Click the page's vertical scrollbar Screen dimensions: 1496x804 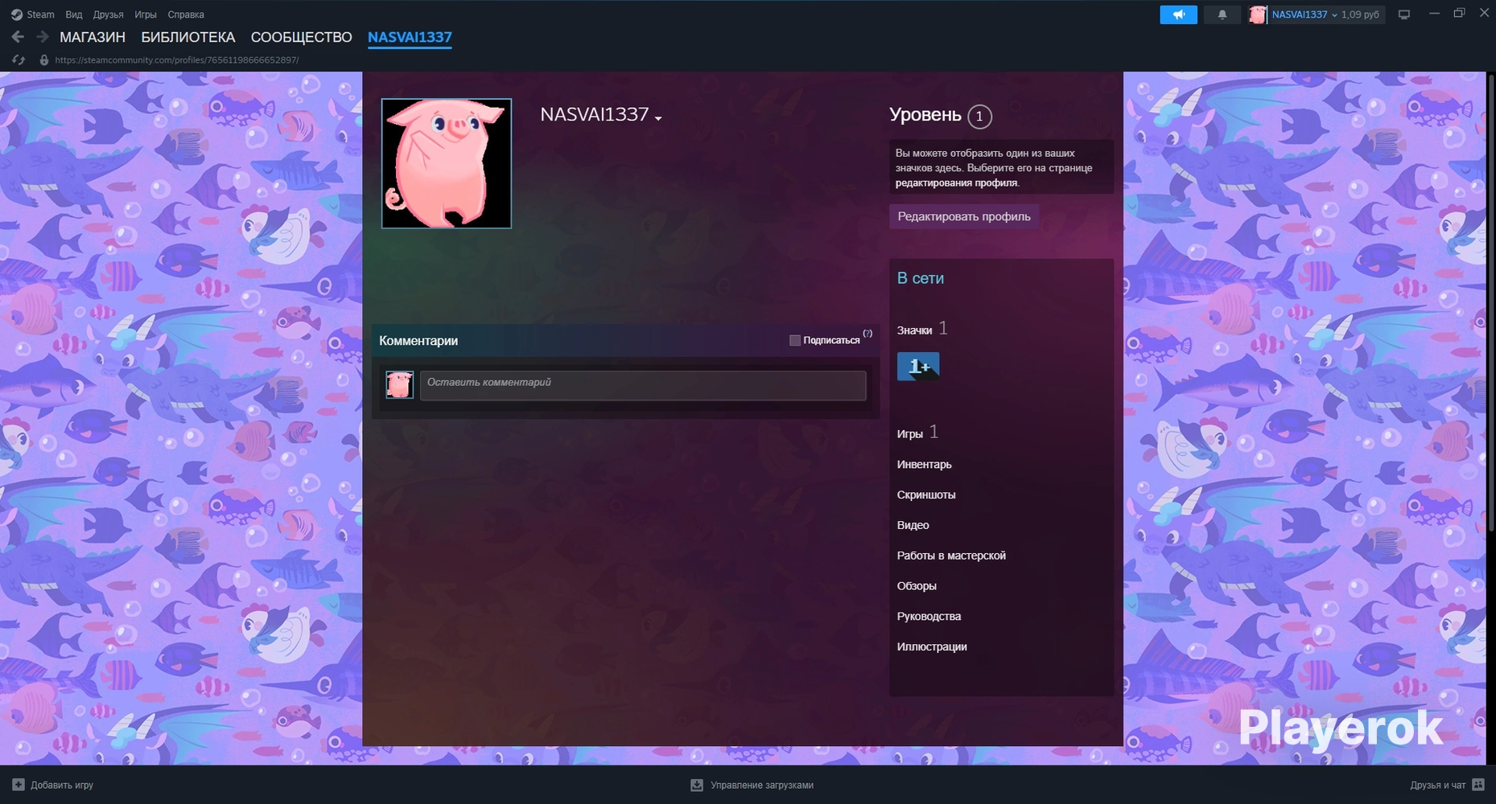[x=1491, y=301]
